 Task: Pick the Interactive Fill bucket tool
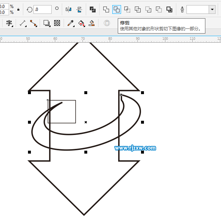tap(81, 23)
